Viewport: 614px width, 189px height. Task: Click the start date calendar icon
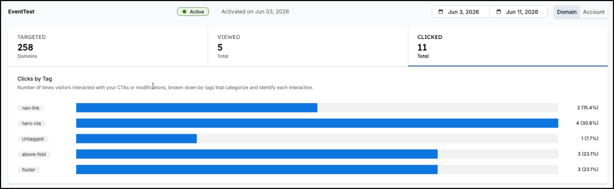[440, 12]
